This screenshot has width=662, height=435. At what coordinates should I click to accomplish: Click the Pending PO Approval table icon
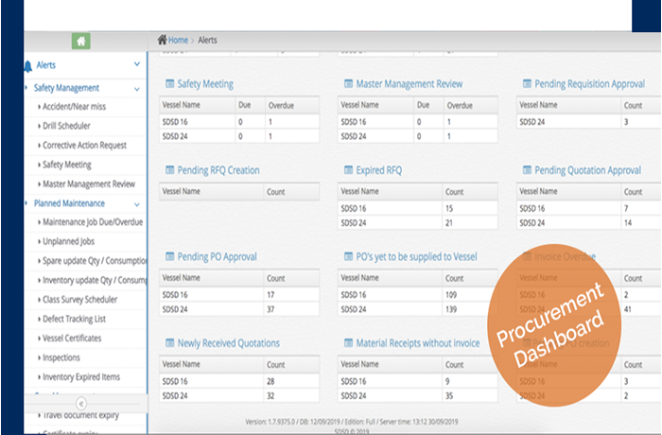coord(169,256)
